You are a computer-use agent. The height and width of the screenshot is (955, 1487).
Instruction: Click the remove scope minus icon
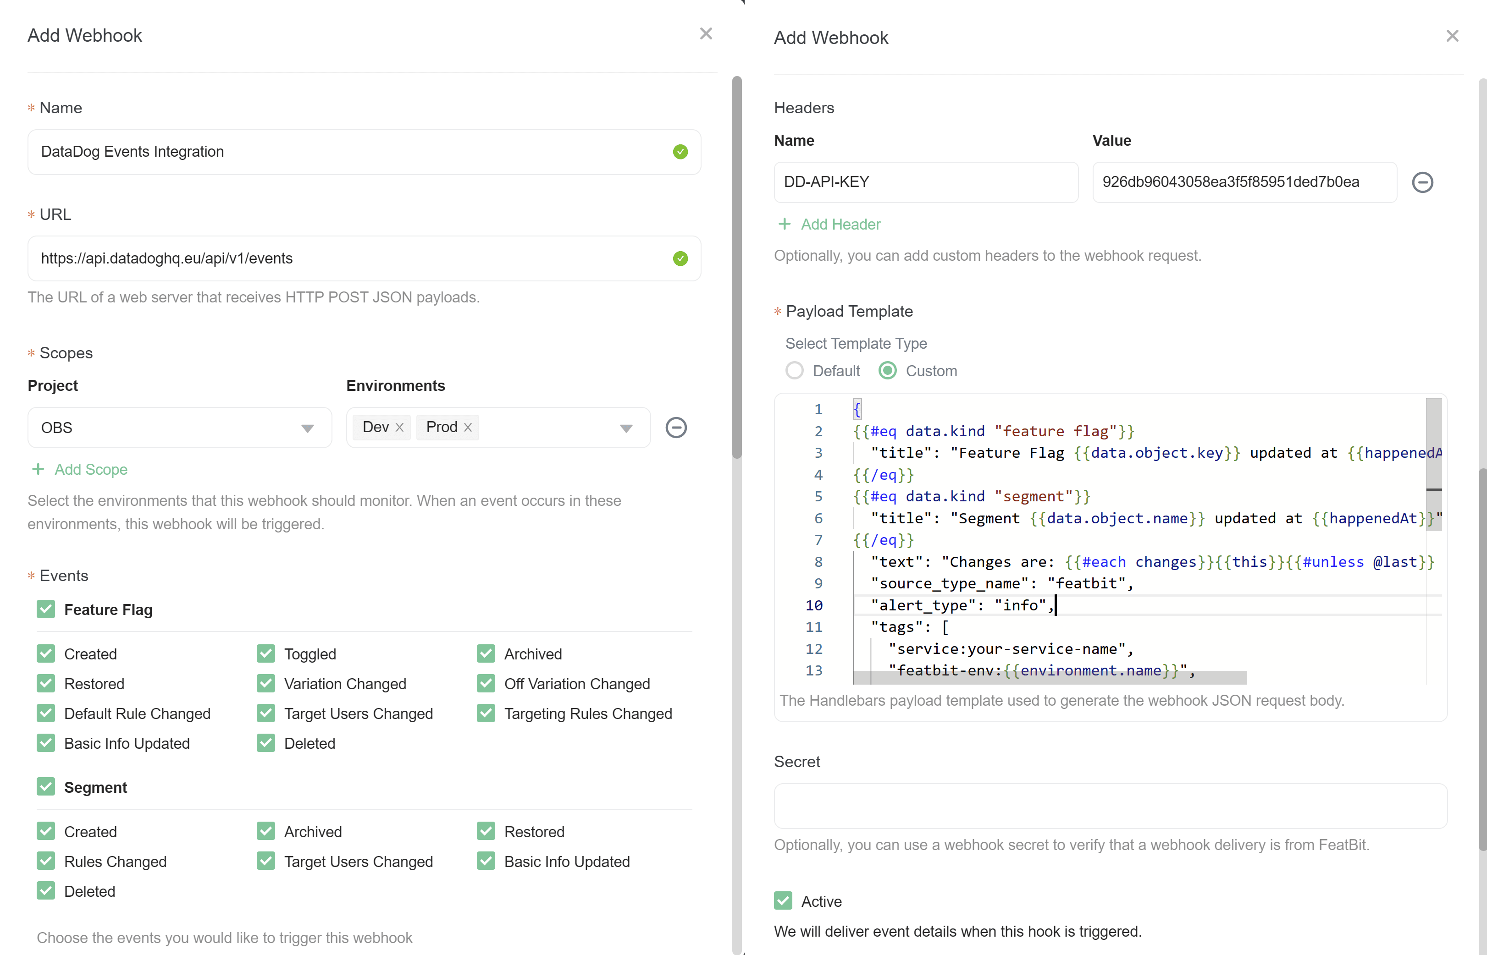coord(676,427)
